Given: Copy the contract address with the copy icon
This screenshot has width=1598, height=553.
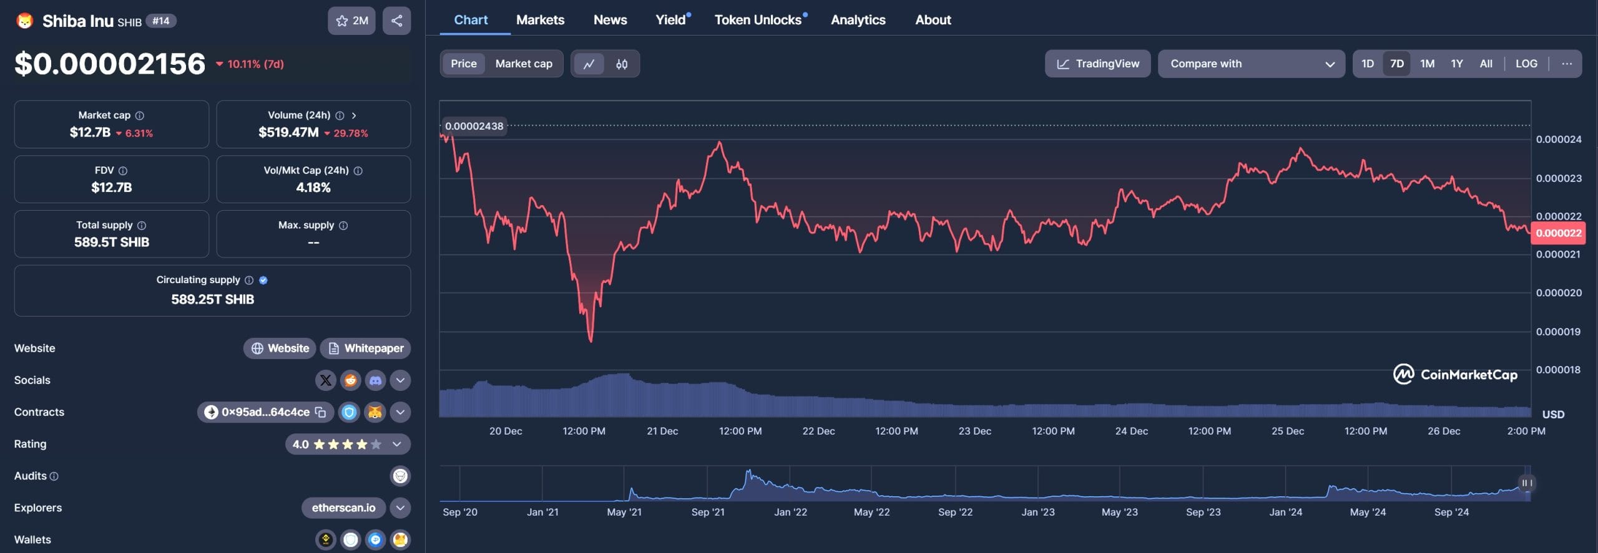Looking at the screenshot, I should coord(320,411).
